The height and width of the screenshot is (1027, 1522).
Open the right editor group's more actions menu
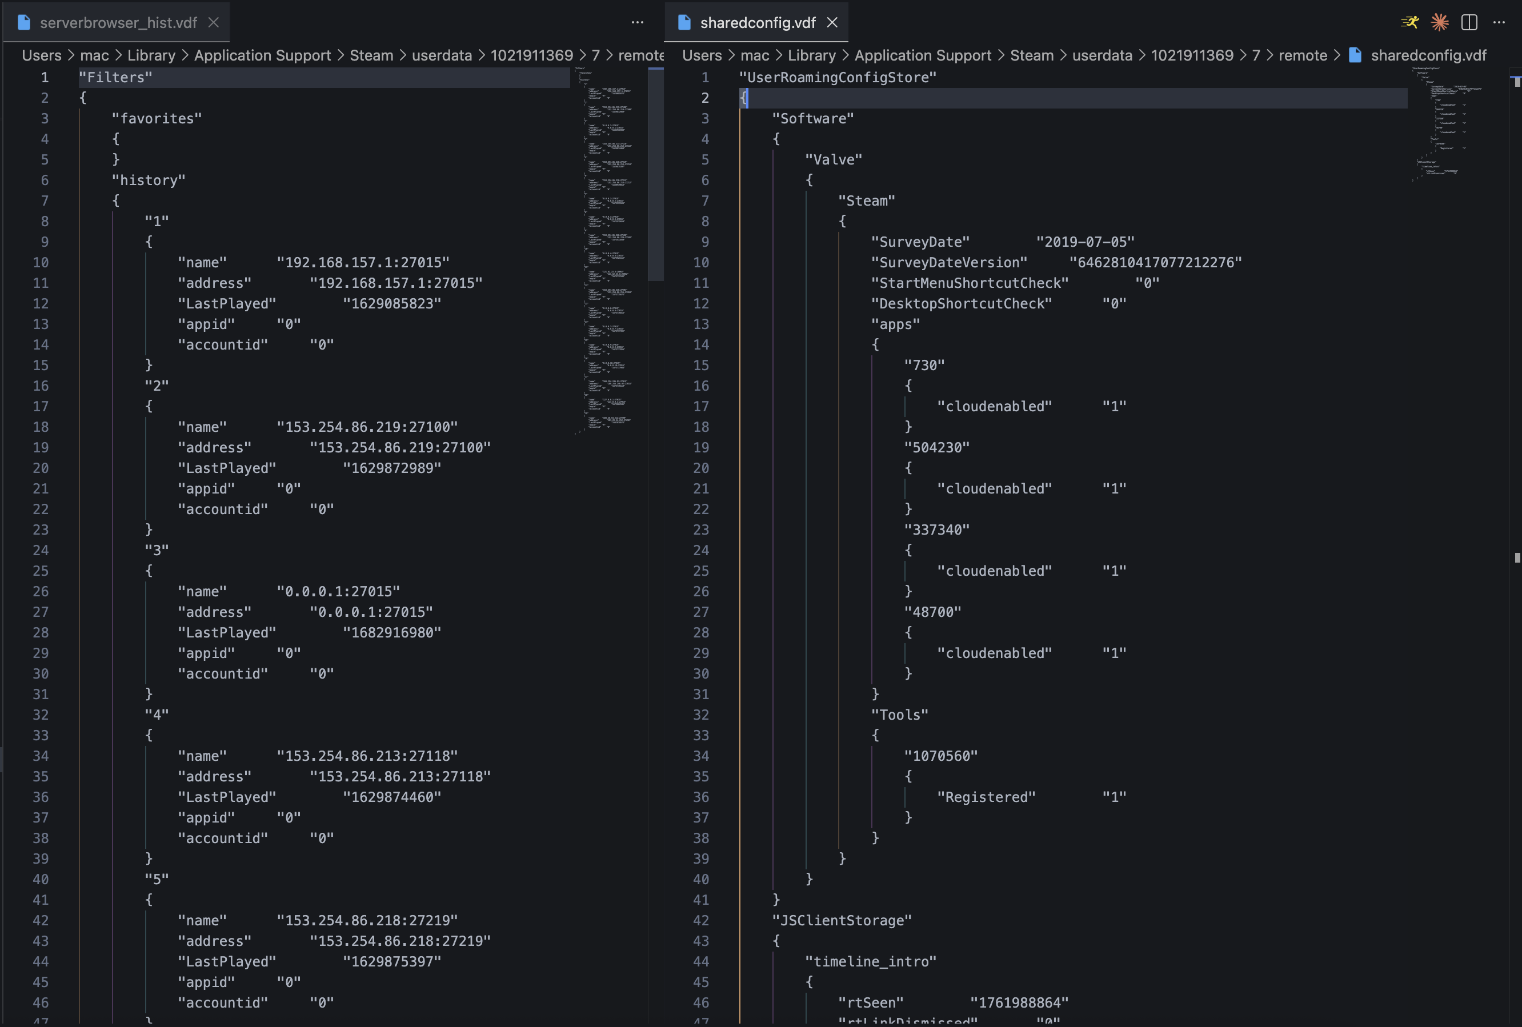(x=1499, y=22)
